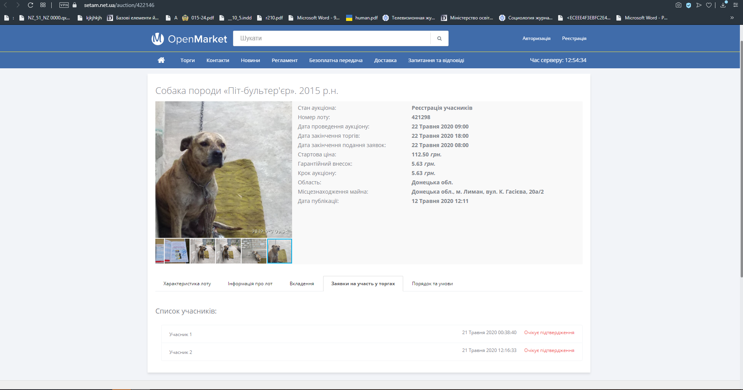Image resolution: width=743 pixels, height=390 pixels.
Task: Select the document photo thumbnail
Action: coord(177,251)
